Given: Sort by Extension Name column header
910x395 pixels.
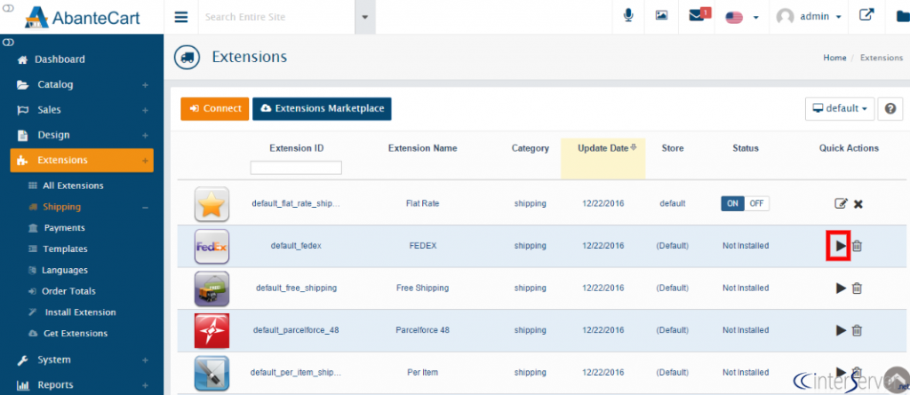Looking at the screenshot, I should (x=422, y=148).
